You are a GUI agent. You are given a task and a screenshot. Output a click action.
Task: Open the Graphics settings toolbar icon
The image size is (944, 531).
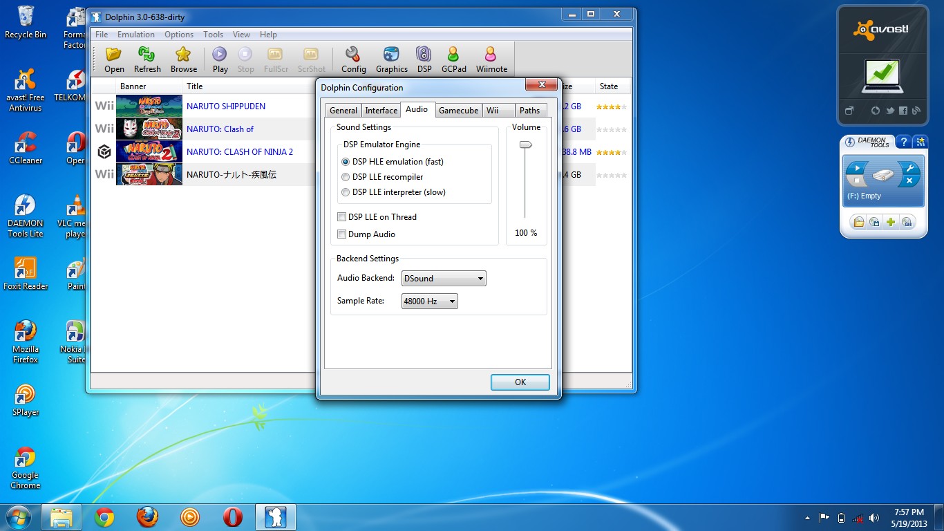pyautogui.click(x=392, y=59)
